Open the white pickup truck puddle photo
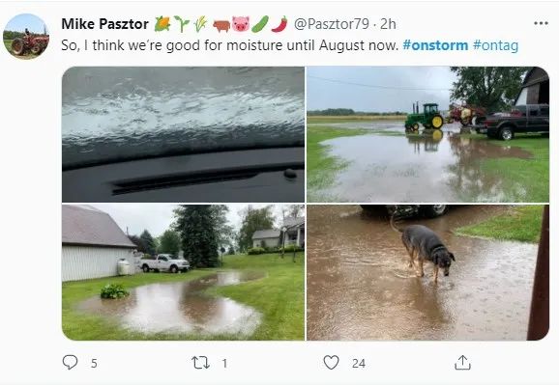 [183, 272]
